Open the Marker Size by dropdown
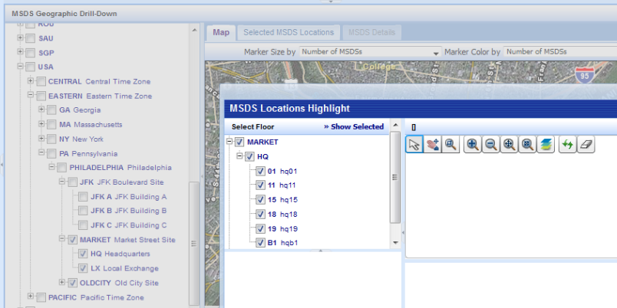 click(371, 52)
